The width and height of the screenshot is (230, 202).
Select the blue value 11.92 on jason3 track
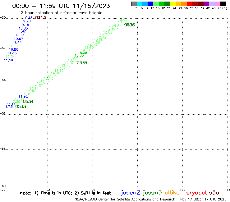pos(23,96)
